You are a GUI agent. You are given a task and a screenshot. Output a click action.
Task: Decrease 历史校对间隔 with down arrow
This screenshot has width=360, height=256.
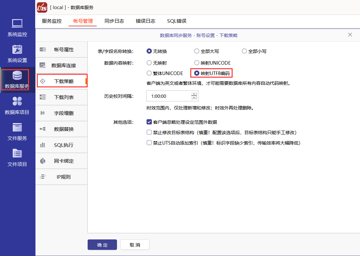tap(194, 98)
